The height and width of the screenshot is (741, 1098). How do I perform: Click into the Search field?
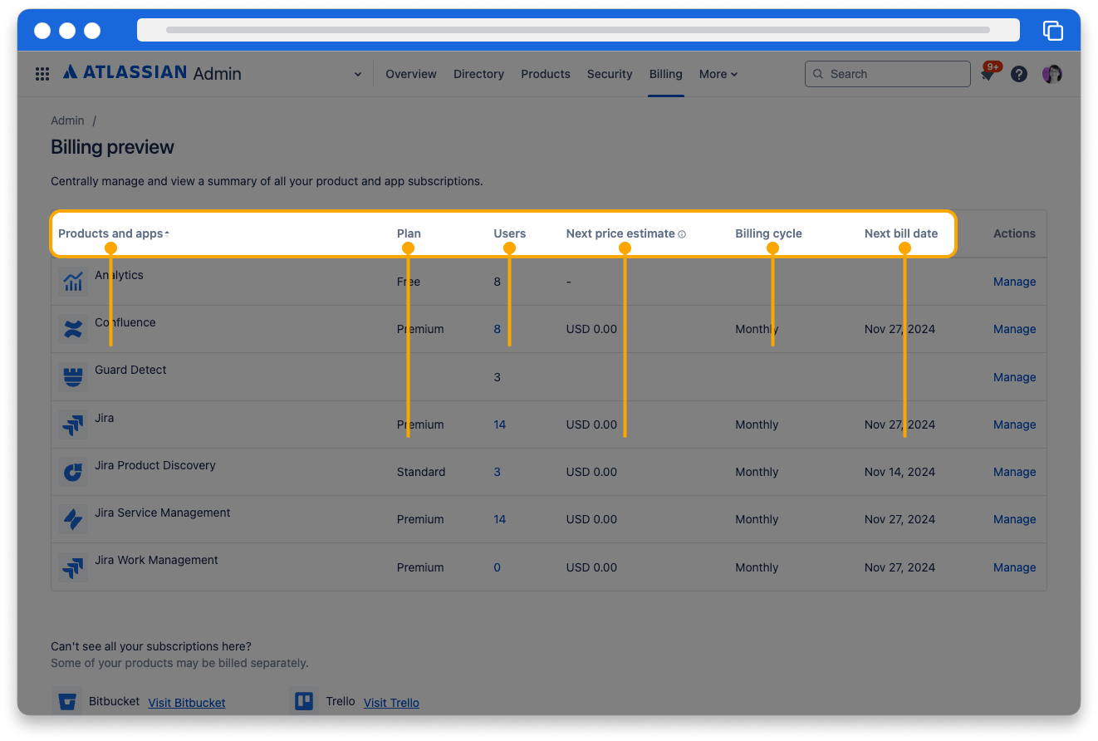[887, 74]
